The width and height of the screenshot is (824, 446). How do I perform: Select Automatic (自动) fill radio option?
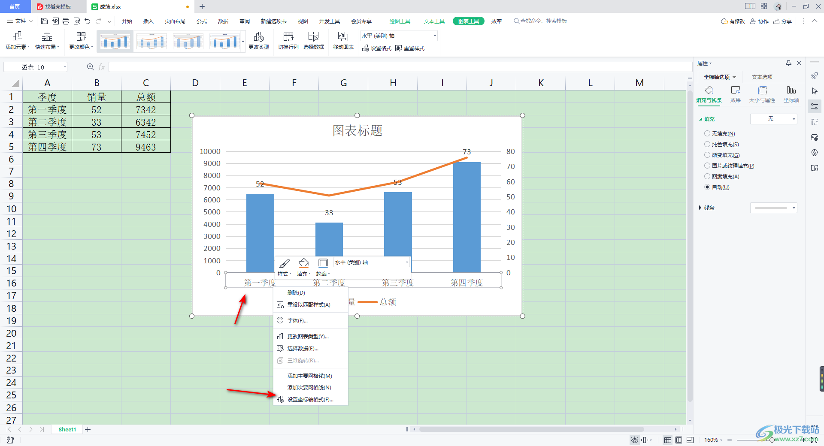(x=707, y=187)
